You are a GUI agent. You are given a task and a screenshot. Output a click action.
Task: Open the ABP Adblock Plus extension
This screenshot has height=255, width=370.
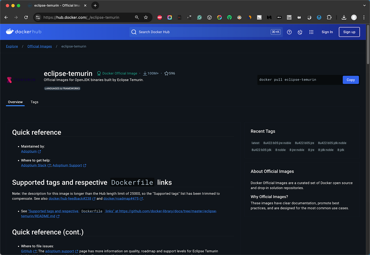point(160,17)
